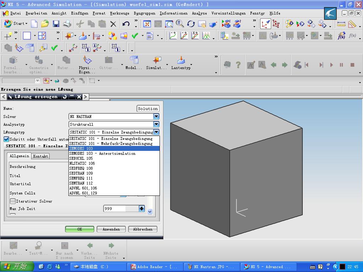Toggle the Schritt oder Unterfall checkbox
Screen dimensions: 363x272
(x=6, y=139)
